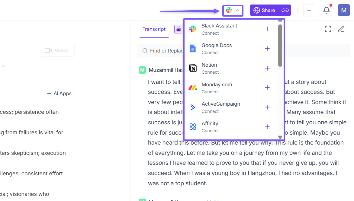Image resolution: width=354 pixels, height=201 pixels.
Task: Click the Video button
Action: pos(57,50)
